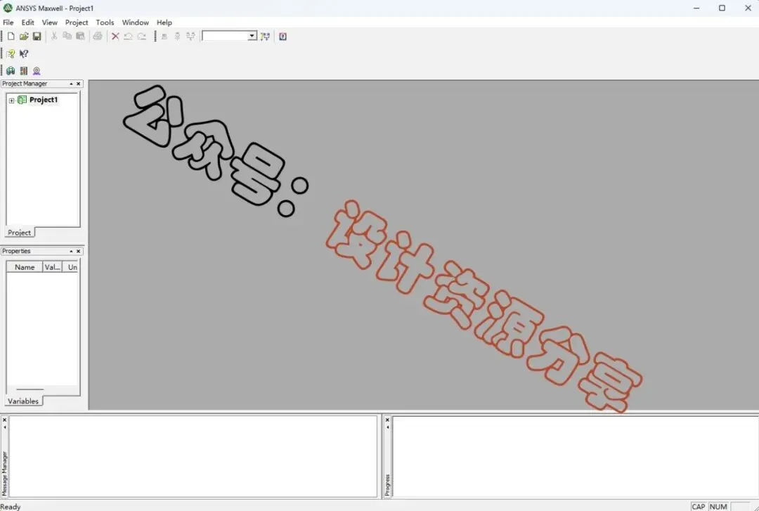Delete using the red X icon
The image size is (759, 511).
coord(115,37)
